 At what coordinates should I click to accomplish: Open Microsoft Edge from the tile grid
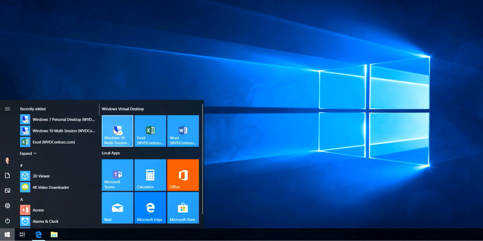coord(150,208)
